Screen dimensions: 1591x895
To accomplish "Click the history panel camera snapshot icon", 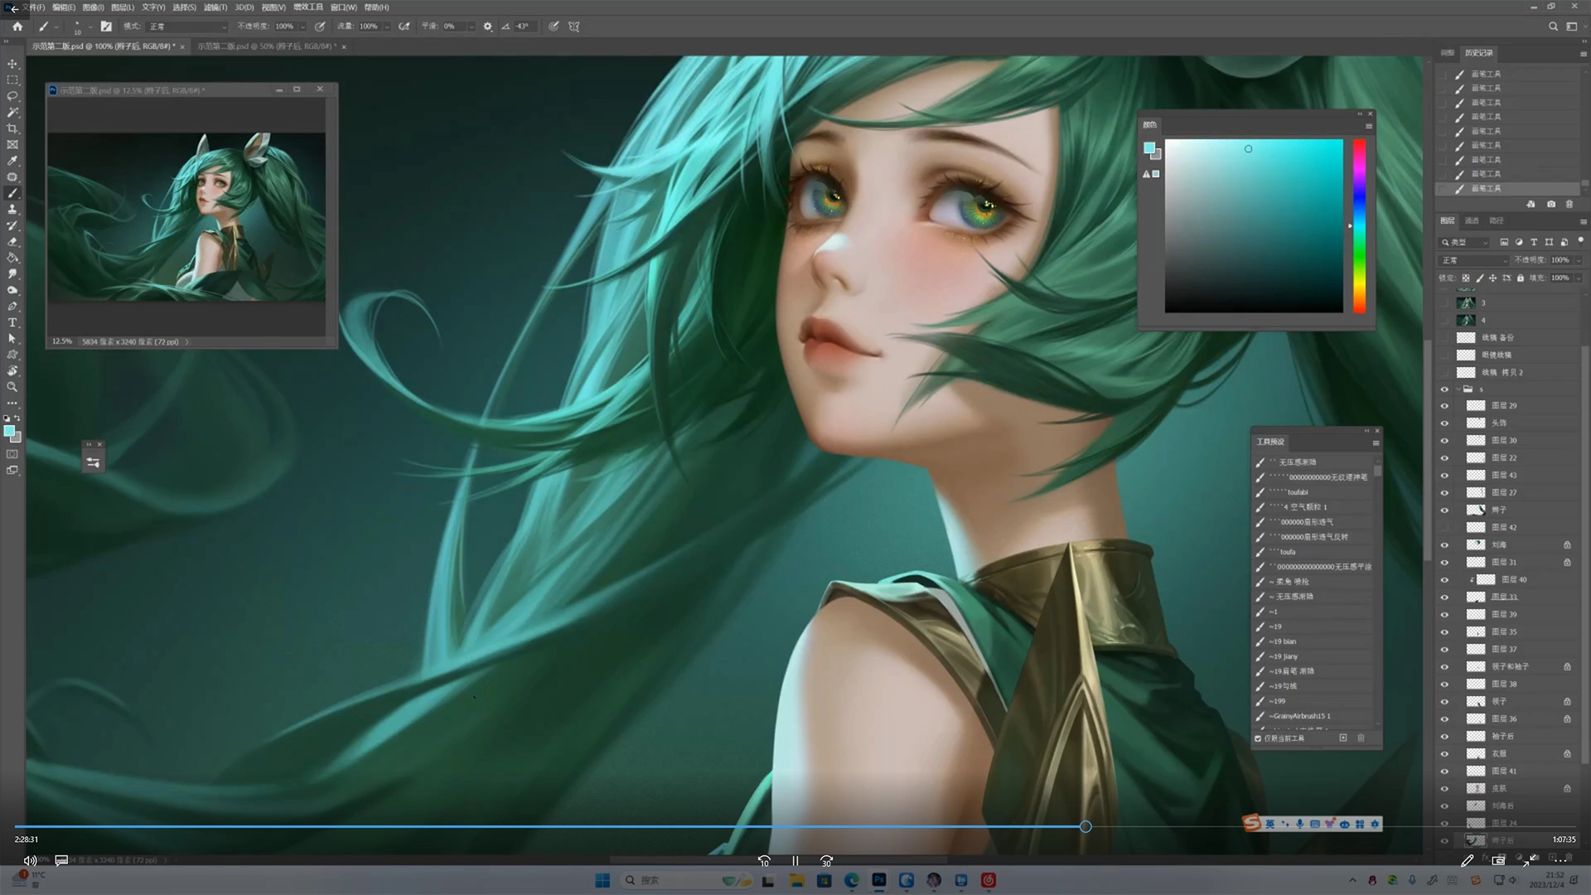I will coord(1550,204).
